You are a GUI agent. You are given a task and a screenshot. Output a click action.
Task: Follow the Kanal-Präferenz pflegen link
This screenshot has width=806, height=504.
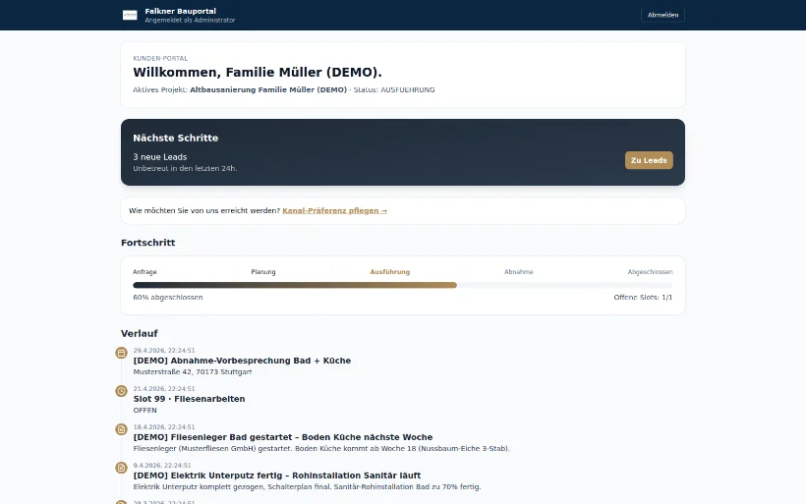pos(334,210)
